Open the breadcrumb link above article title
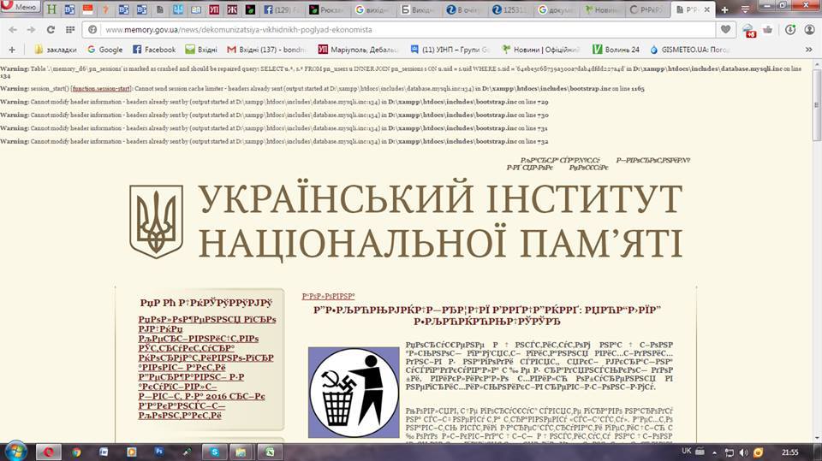 click(x=328, y=297)
